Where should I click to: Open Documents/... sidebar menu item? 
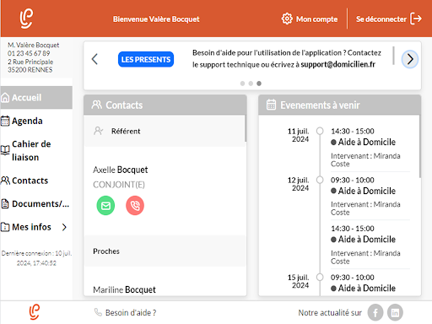pyautogui.click(x=36, y=203)
